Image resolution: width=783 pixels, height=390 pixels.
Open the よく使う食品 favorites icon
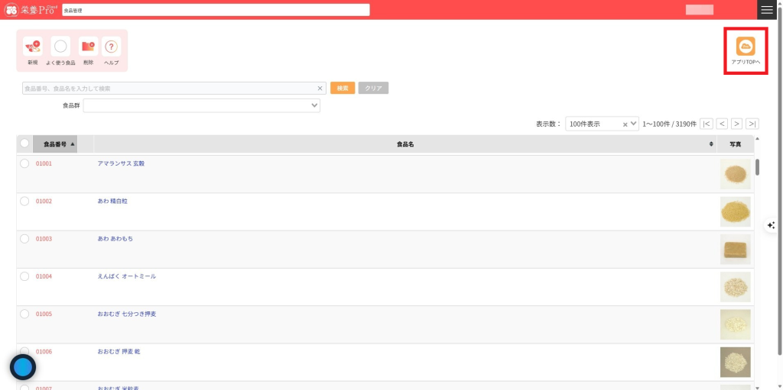60,47
